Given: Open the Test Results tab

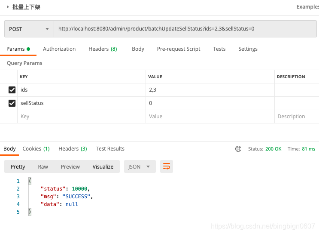Looking at the screenshot, I should [110, 149].
